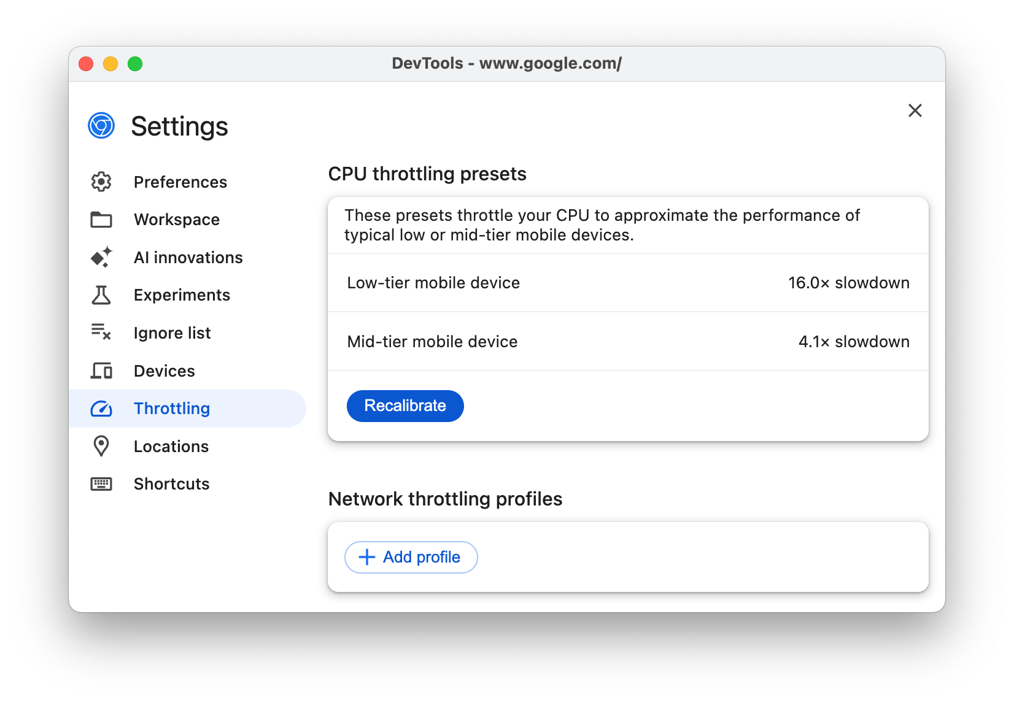Click the Workspace folder icon

[101, 220]
